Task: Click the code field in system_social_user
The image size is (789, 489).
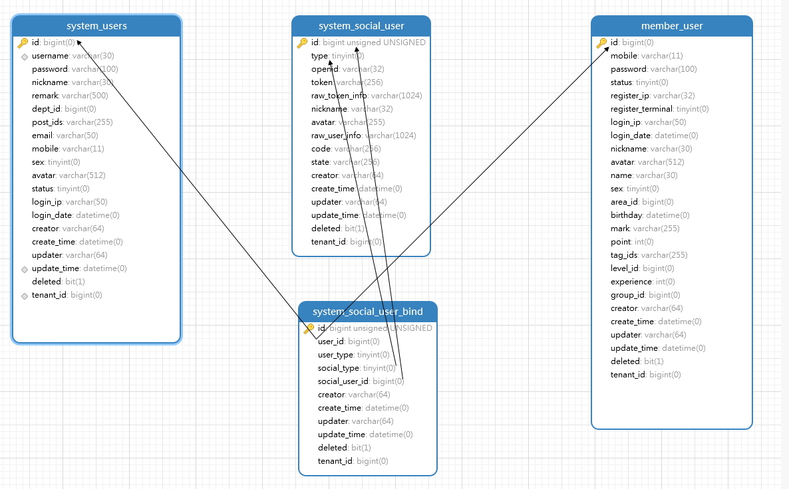Action: pyautogui.click(x=346, y=149)
